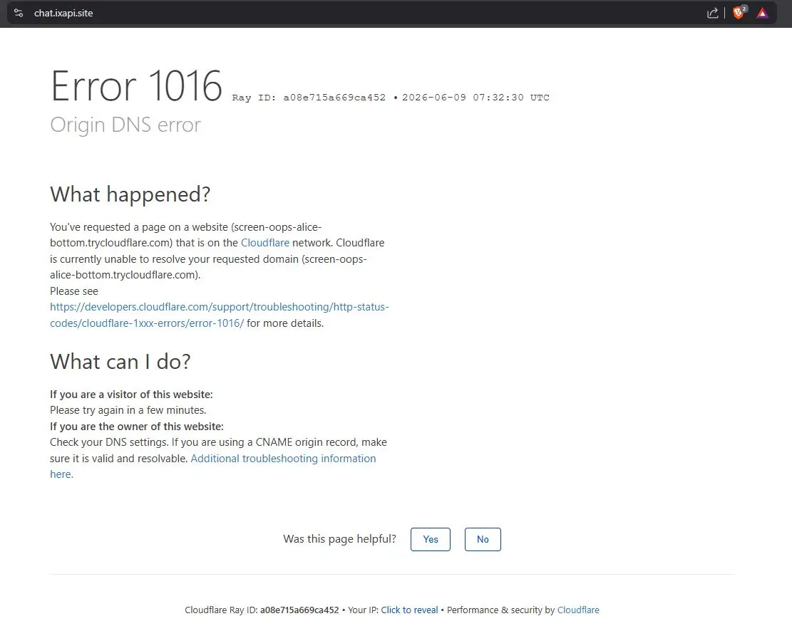Viewport: 792px width, 621px height.
Task: Click footer Cloudflare Ray ID value
Action: (299, 610)
